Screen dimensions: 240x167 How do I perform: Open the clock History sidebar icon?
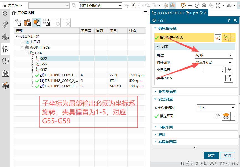coord(5,61)
